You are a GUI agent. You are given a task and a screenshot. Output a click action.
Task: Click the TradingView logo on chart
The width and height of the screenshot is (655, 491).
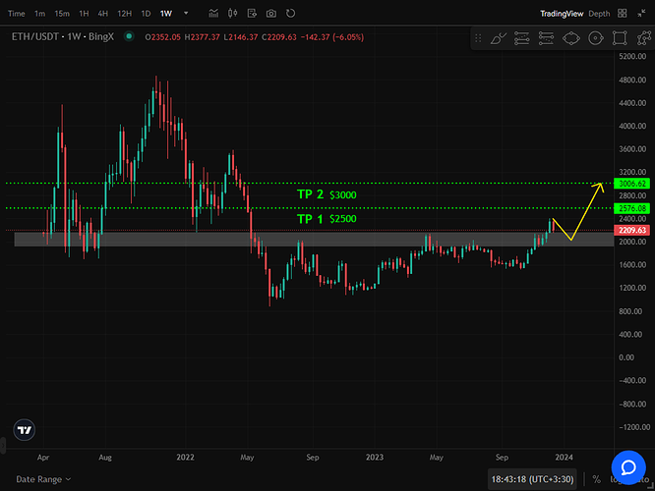point(26,429)
